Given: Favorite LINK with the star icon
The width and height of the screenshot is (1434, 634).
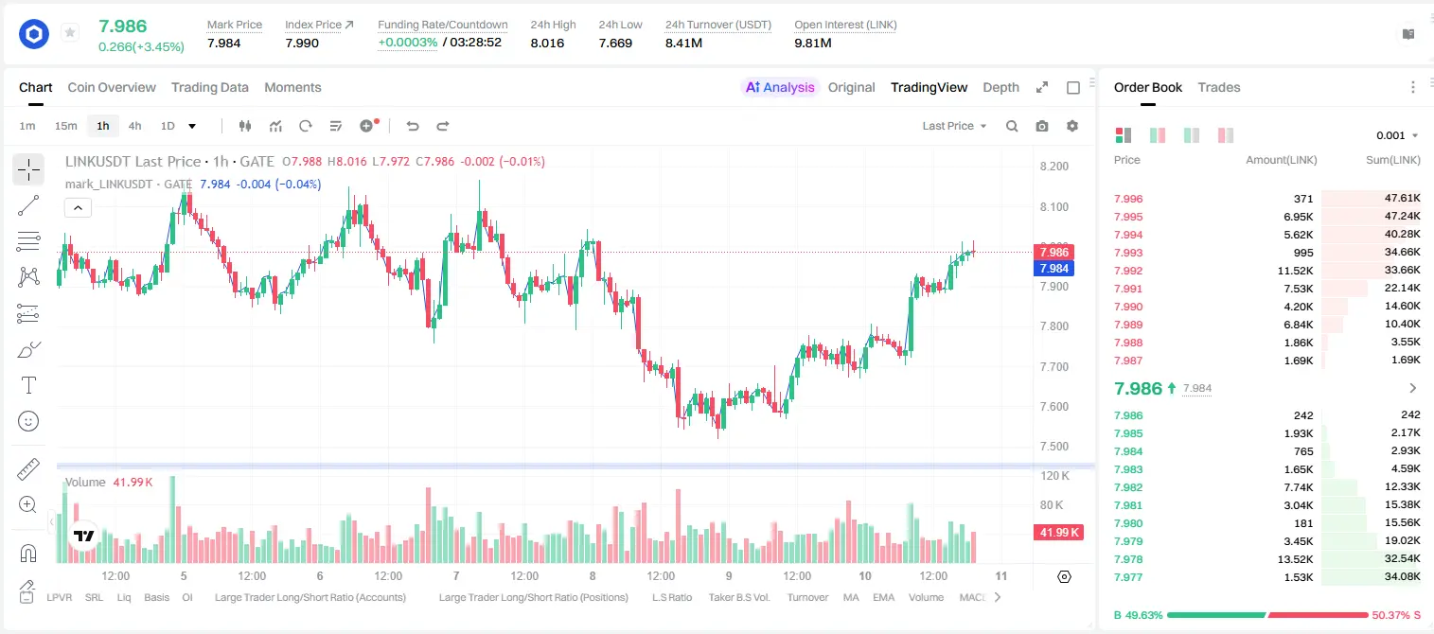Looking at the screenshot, I should point(70,33).
